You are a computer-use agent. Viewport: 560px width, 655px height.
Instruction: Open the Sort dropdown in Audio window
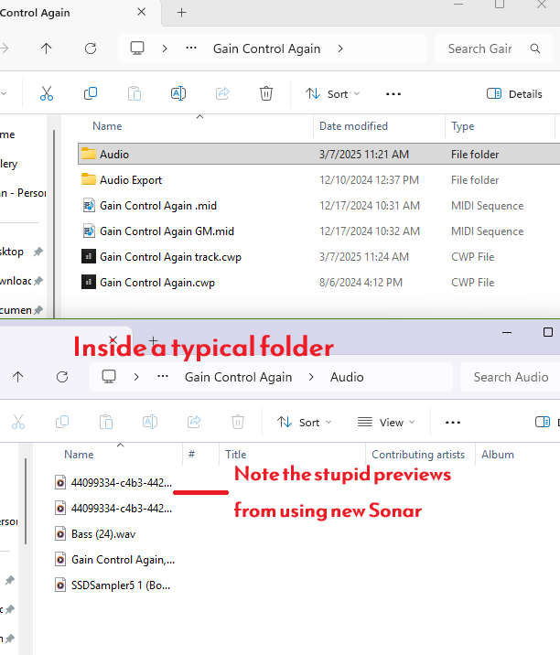[x=304, y=422]
